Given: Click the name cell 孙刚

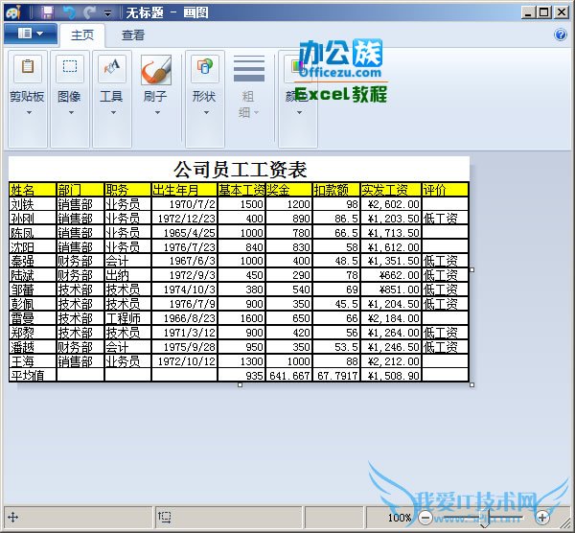Looking at the screenshot, I should [33, 219].
